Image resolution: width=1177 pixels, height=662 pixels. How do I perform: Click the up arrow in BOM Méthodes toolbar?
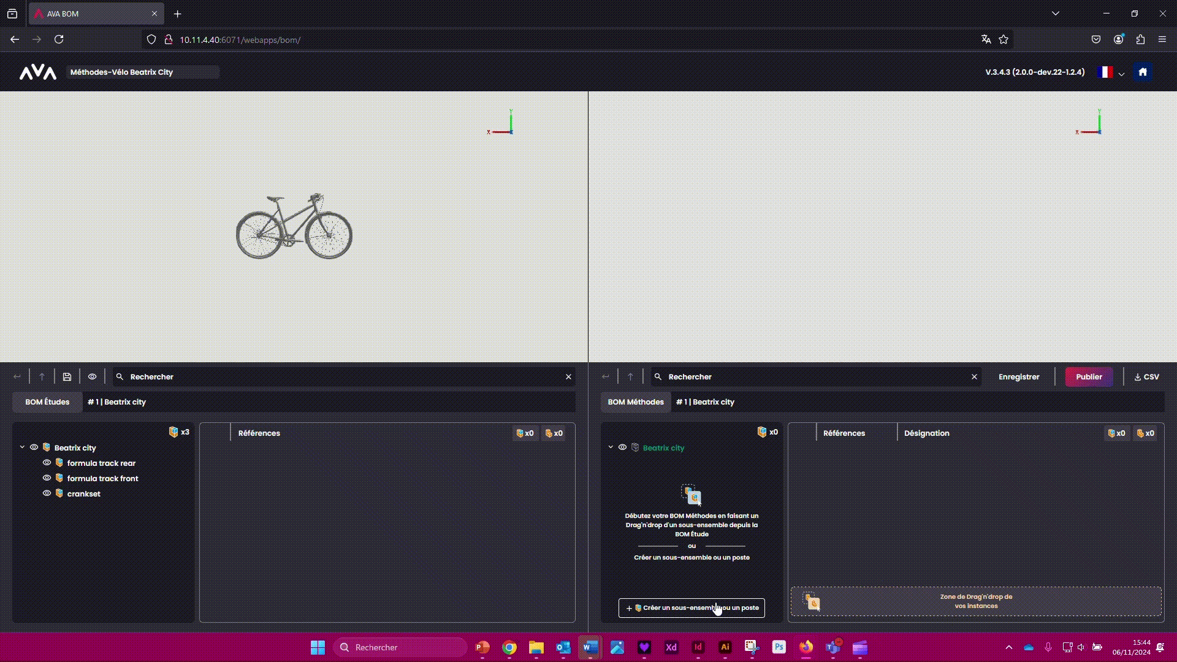pyautogui.click(x=630, y=377)
